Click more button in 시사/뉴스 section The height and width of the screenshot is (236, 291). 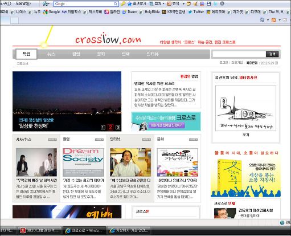[52, 140]
